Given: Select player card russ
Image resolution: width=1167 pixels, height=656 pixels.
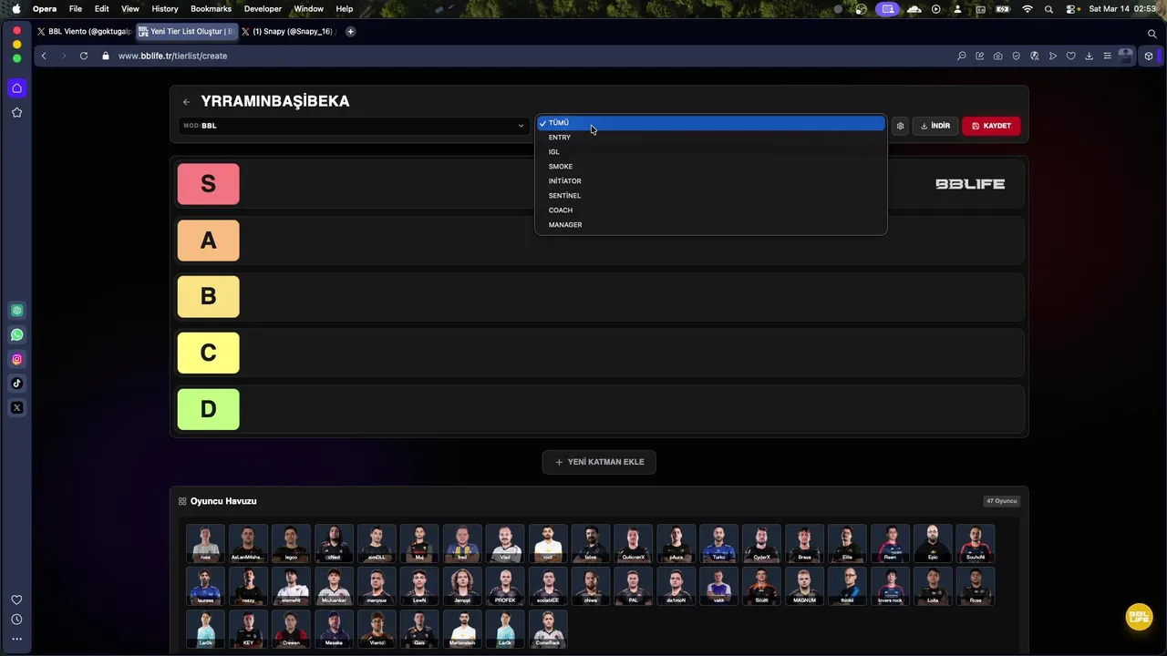Looking at the screenshot, I should coord(205,543).
